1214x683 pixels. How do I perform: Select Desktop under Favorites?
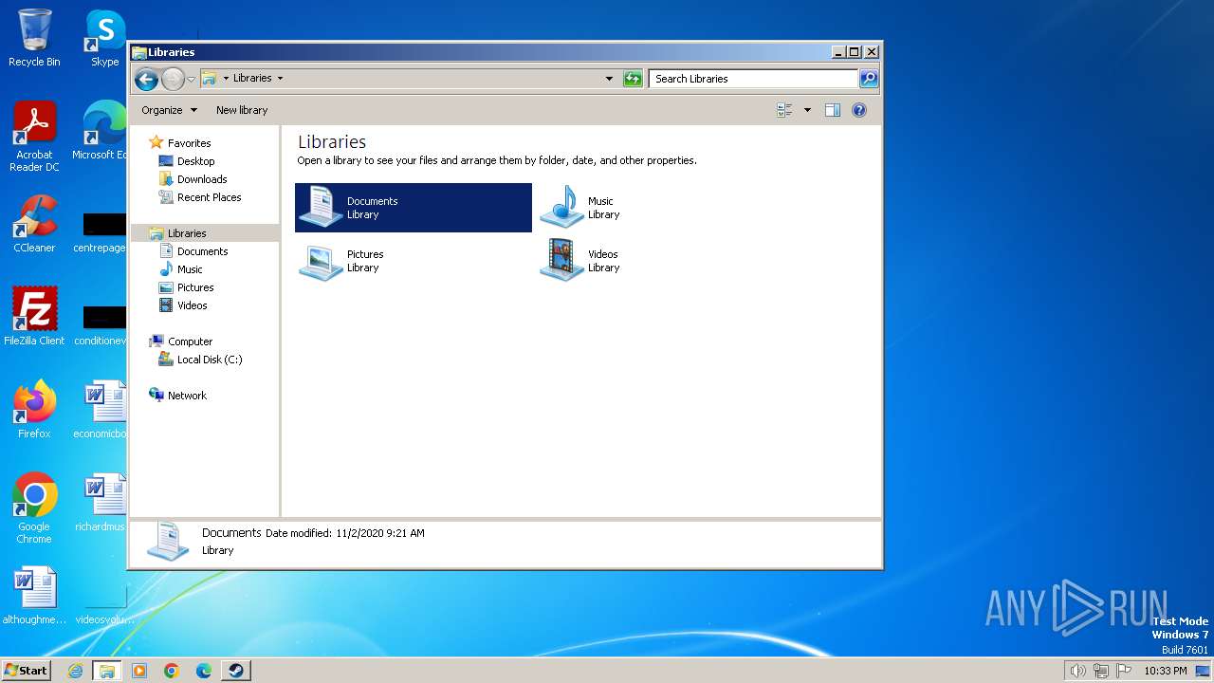coord(195,161)
